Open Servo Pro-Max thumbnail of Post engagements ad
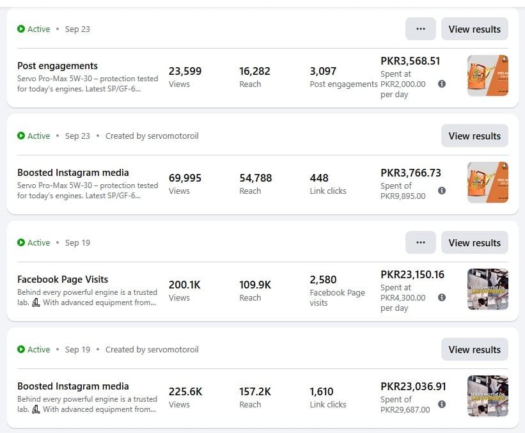The image size is (525, 433). [x=487, y=75]
